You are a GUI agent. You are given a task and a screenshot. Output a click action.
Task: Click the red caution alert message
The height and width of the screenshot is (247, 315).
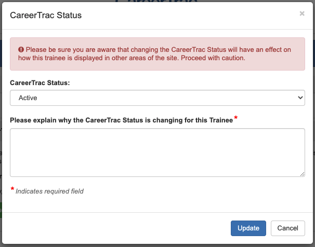[157, 54]
